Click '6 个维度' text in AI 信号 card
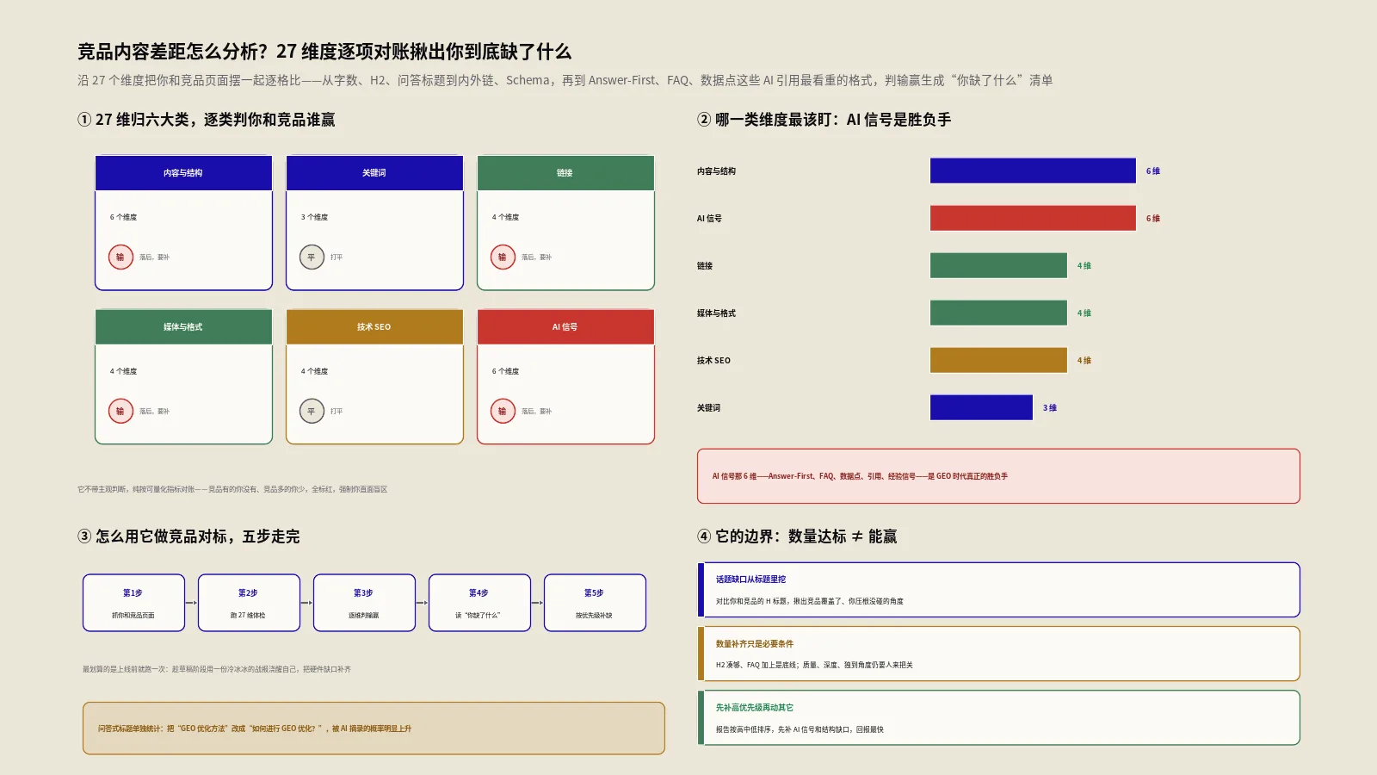This screenshot has height=775, width=1377. pyautogui.click(x=505, y=371)
